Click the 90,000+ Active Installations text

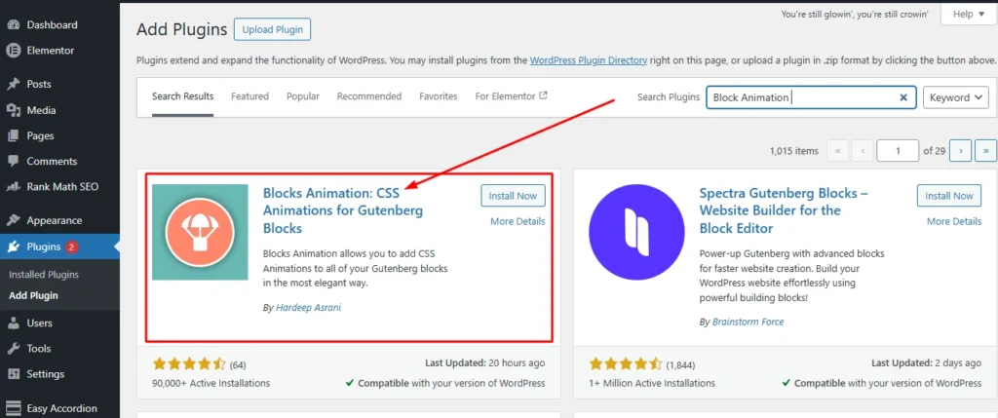coord(211,383)
